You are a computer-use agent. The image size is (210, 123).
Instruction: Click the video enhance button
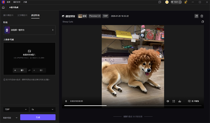[193, 101]
